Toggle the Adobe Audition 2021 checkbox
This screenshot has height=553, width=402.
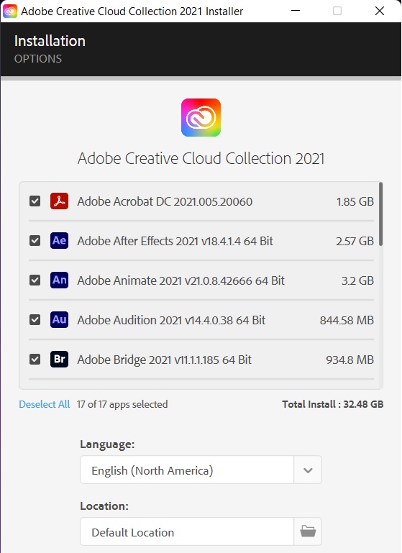[x=35, y=319]
